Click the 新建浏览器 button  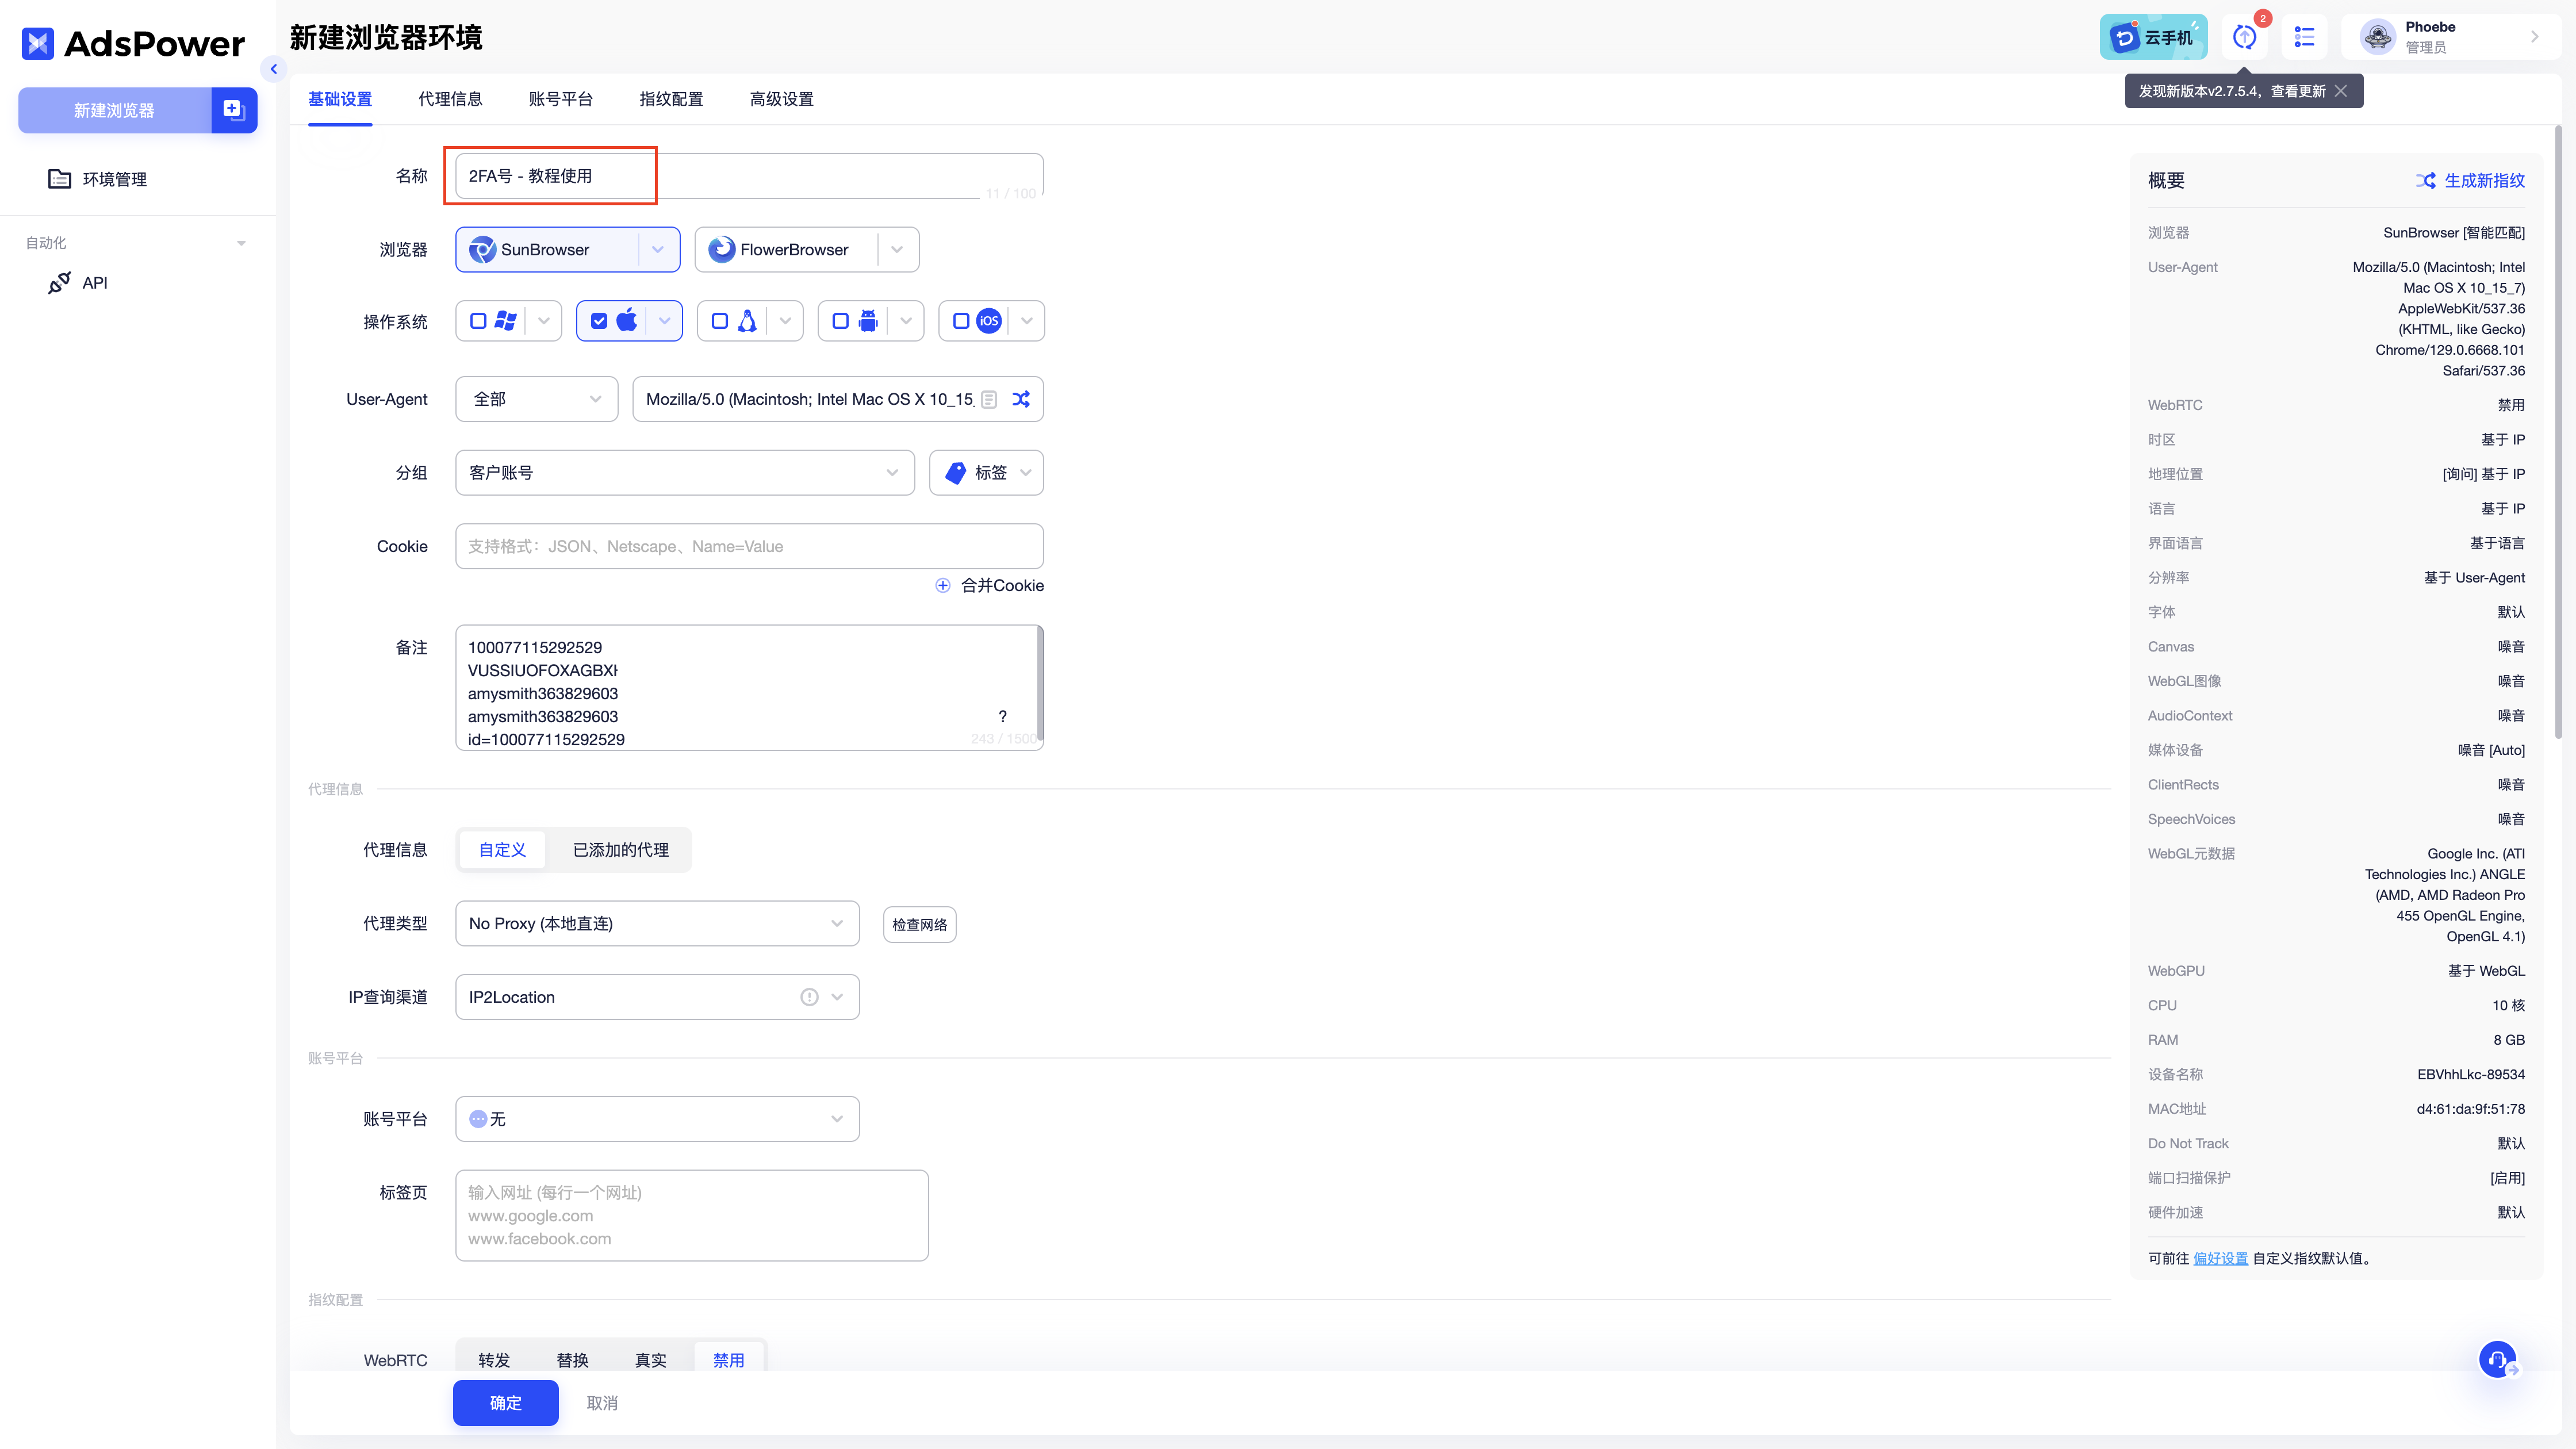coord(114,110)
